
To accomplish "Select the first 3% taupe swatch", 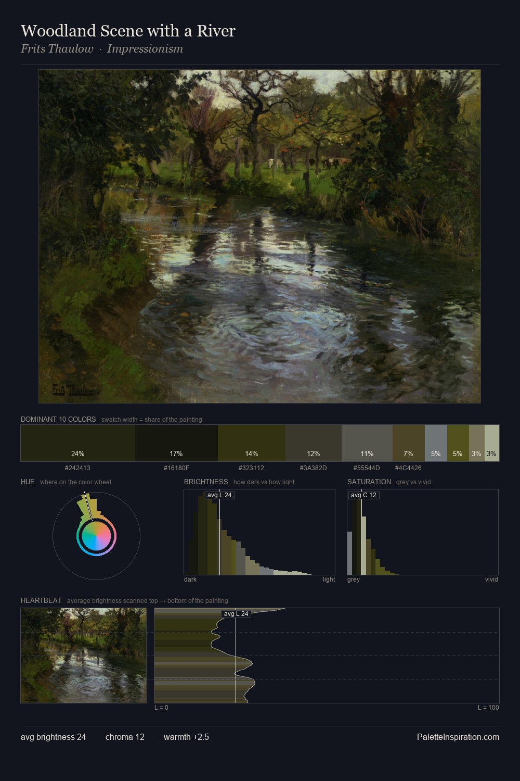I will [477, 443].
